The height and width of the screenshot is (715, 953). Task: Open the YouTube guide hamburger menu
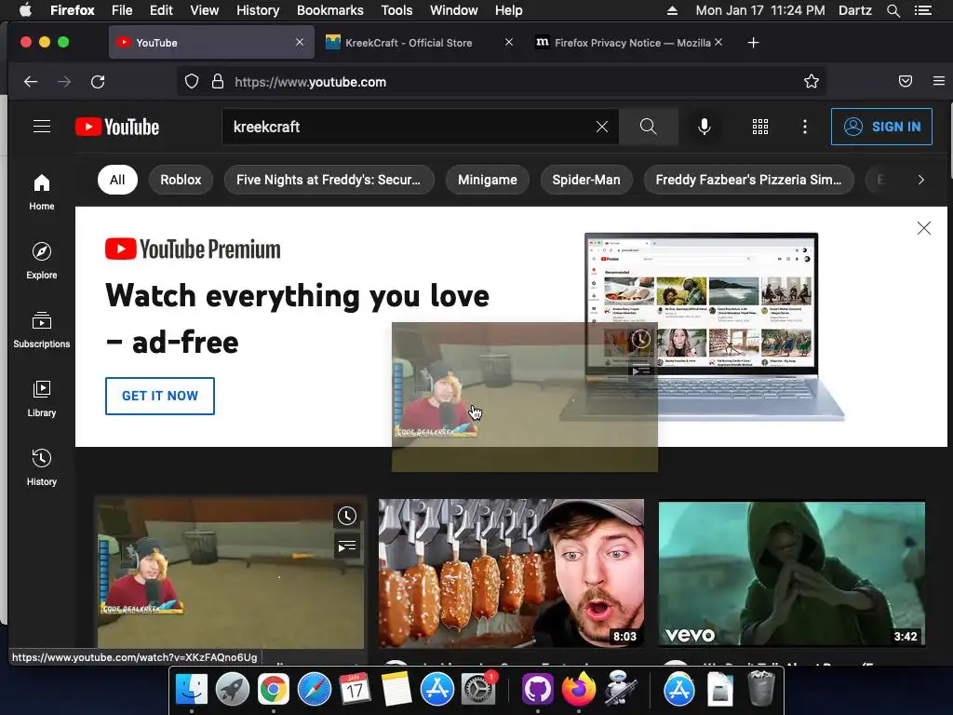click(x=42, y=127)
